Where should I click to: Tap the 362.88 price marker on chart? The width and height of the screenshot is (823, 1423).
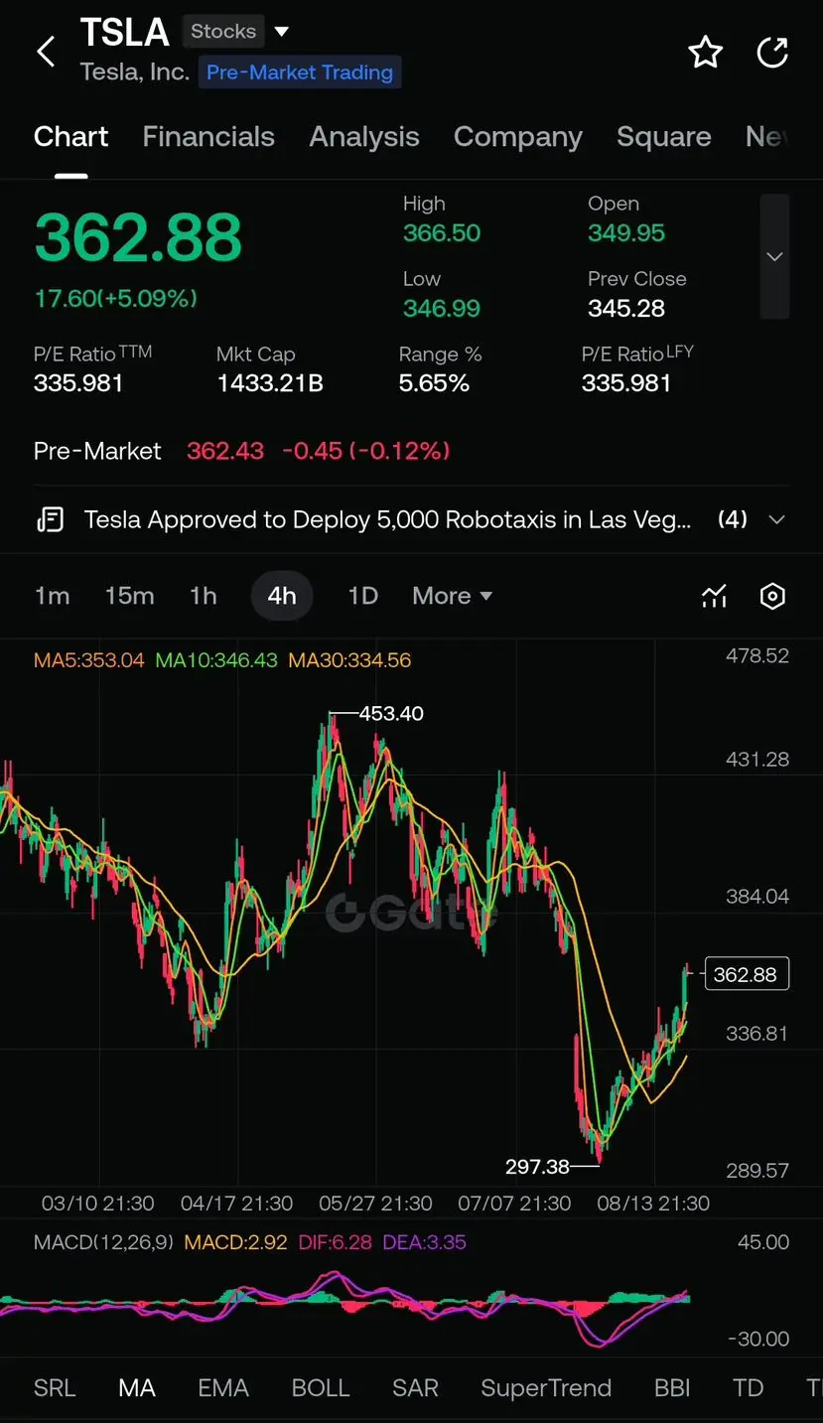pos(746,974)
